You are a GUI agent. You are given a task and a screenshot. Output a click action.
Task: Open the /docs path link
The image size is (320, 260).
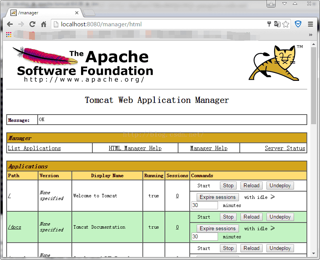click(x=14, y=227)
